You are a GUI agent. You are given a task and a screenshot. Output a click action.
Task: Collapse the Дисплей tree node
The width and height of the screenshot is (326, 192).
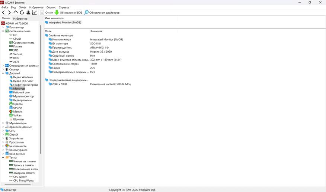tap(3, 73)
